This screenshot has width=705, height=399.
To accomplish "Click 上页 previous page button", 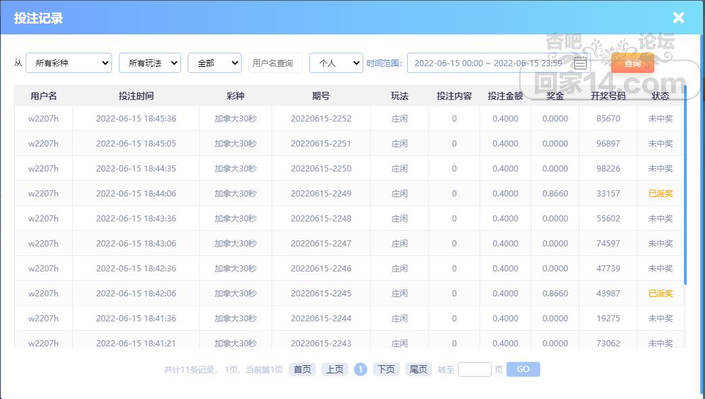I will (334, 369).
